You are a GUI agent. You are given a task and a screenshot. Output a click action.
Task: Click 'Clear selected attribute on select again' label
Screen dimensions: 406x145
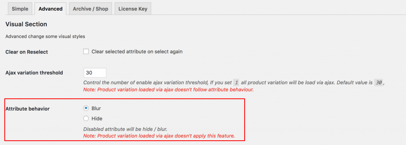pos(137,52)
